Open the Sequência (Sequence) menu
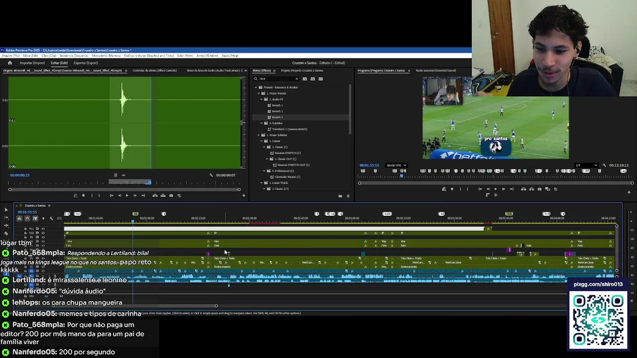This screenshot has height=358, width=637. coord(74,56)
